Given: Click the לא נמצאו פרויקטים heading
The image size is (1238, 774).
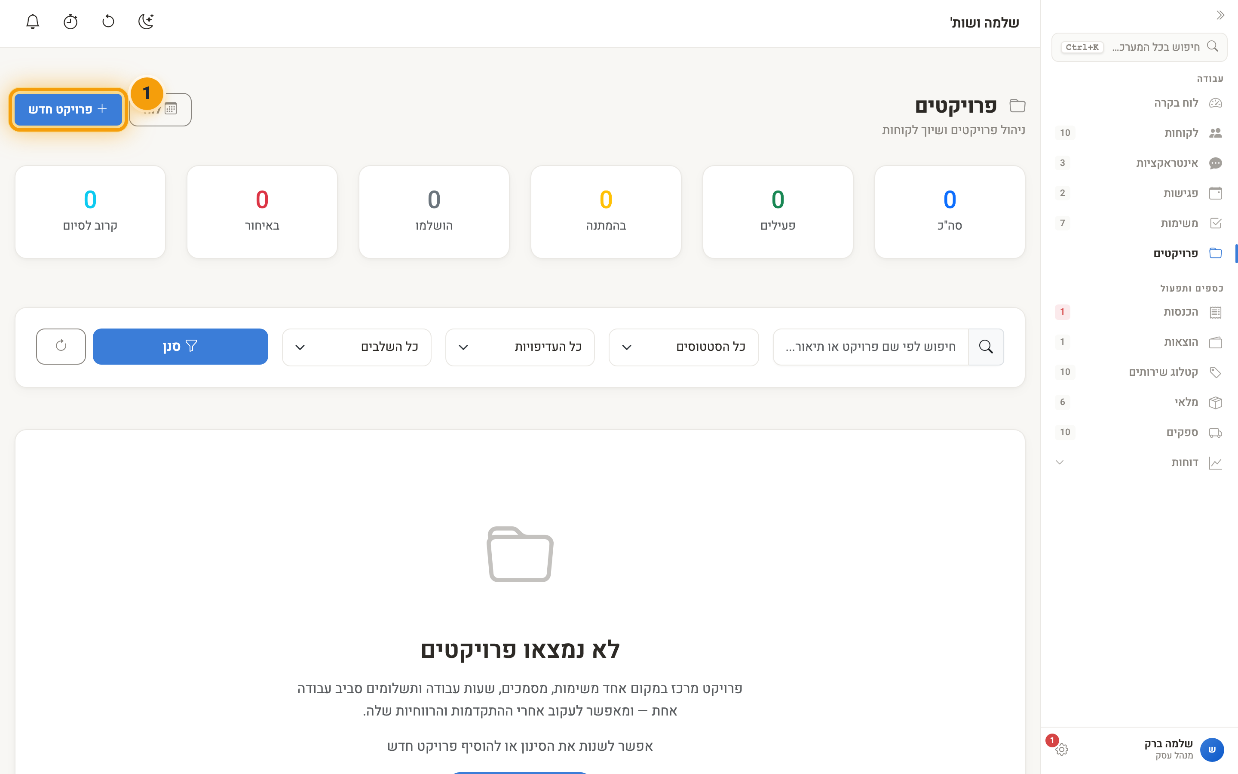Looking at the screenshot, I should pos(520,650).
